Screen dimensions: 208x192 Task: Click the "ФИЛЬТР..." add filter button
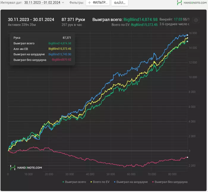coord(98,3)
